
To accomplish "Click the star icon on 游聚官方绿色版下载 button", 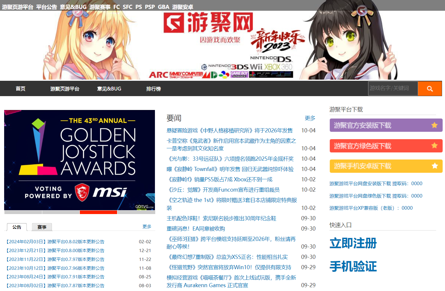I will pyautogui.click(x=434, y=145).
